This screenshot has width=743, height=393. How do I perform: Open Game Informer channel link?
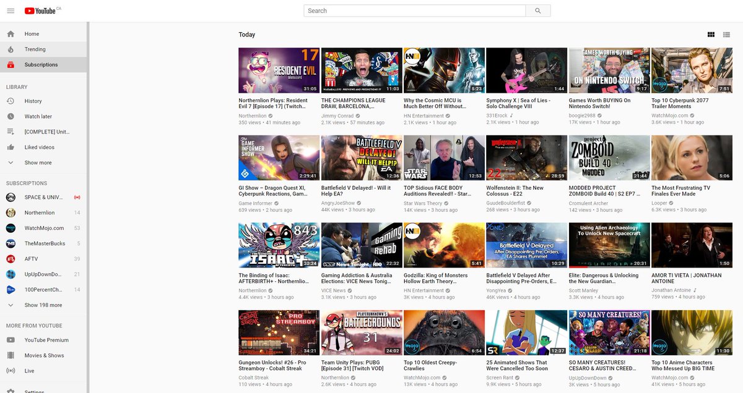[254, 203]
